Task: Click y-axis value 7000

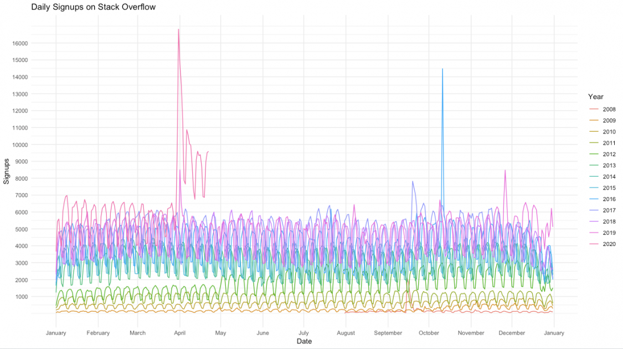Action: point(22,195)
